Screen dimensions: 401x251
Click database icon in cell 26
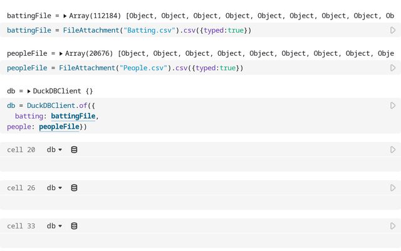coord(74,188)
